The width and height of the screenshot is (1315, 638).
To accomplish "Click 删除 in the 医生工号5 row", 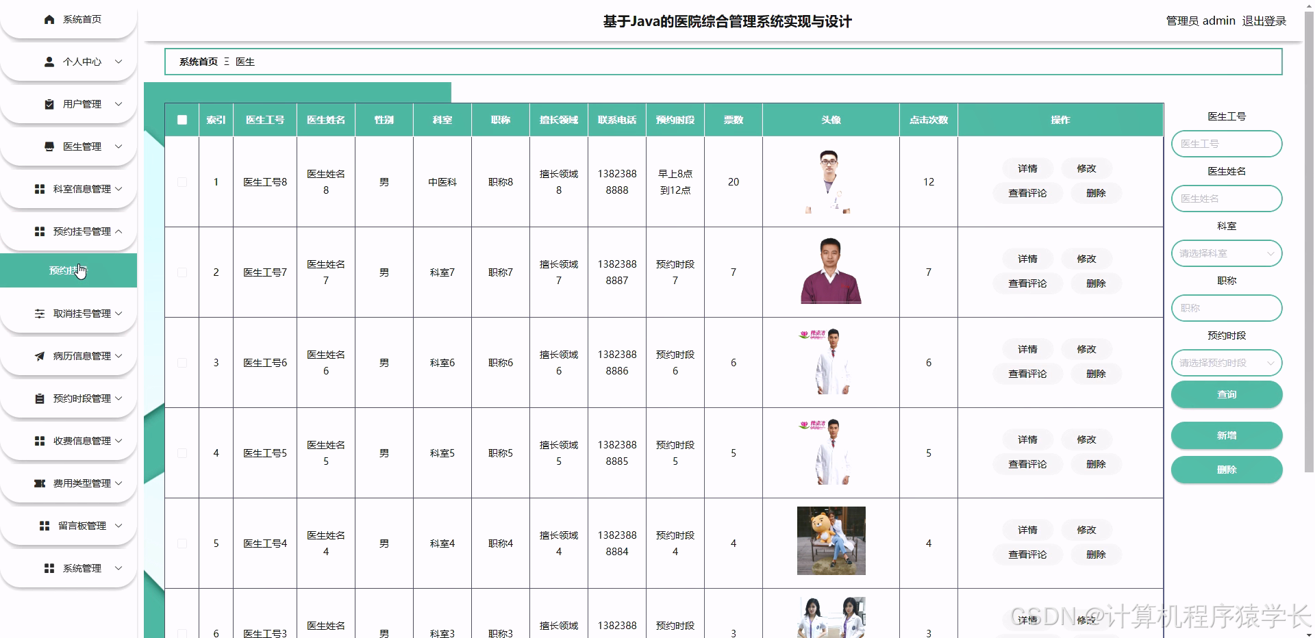I will 1096,464.
